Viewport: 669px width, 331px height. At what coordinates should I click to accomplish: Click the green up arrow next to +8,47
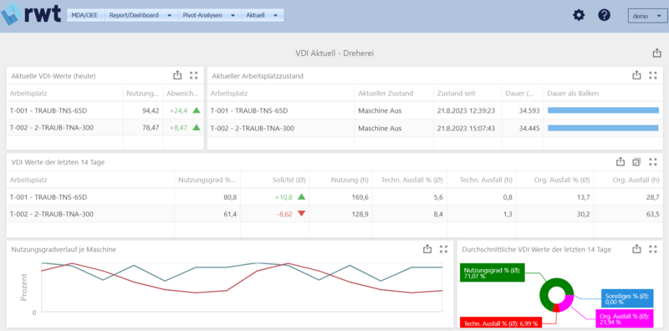point(197,127)
